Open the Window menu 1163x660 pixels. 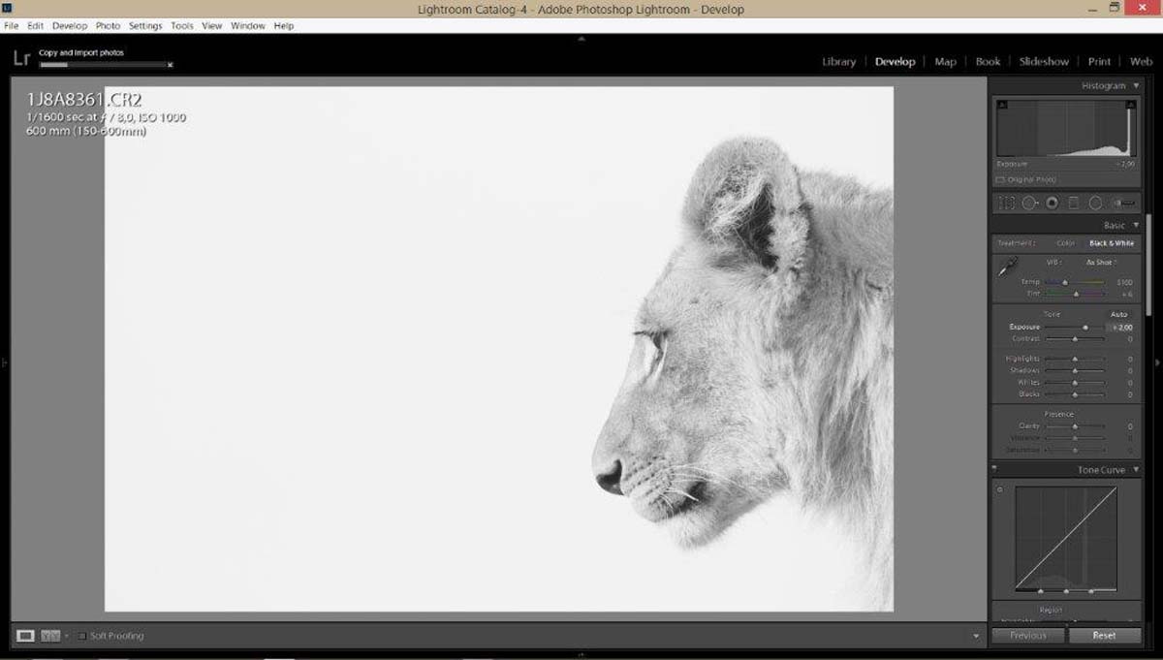(248, 26)
